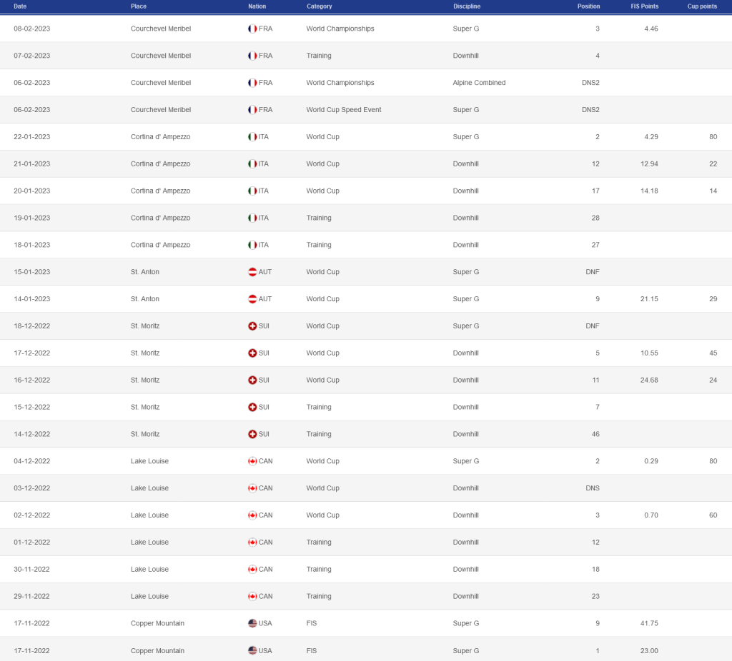Screen dimensions: 732x661
Task: Click 'World Championships' in the Alpine Combined row
Action: click(340, 83)
